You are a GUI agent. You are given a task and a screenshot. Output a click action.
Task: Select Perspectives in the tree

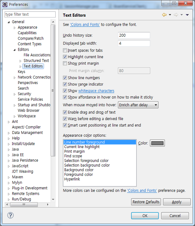(28, 83)
